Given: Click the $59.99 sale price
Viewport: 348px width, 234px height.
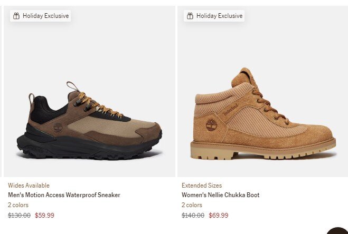Looking at the screenshot, I should 44,215.
